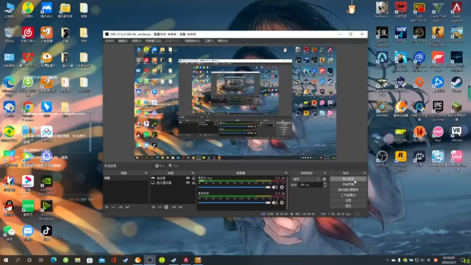The image size is (471, 265).
Task: Remove the selected source with the minus icon
Action: tap(160, 207)
